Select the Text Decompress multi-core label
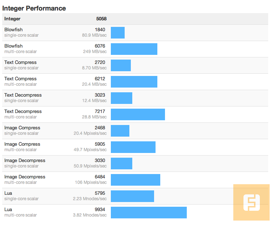Viewport: 274px width, 226px height. click(x=23, y=112)
